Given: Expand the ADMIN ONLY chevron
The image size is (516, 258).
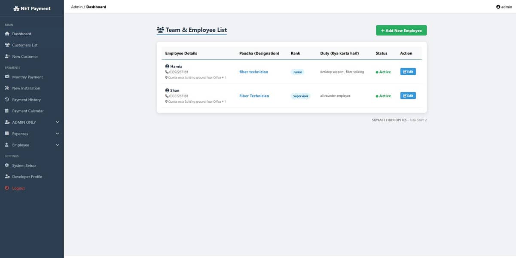Looking at the screenshot, I should pos(58,122).
